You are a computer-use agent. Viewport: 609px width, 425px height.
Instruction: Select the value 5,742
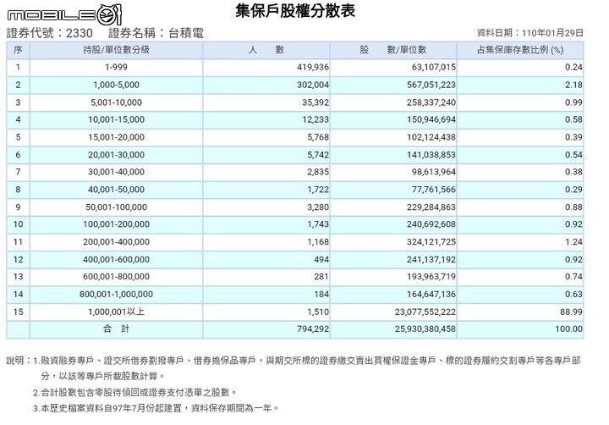pyautogui.click(x=318, y=155)
